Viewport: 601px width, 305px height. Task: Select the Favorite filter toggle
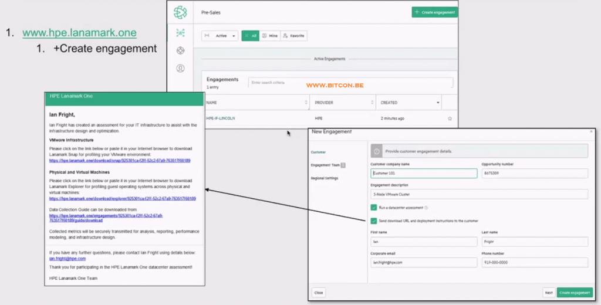coord(293,36)
